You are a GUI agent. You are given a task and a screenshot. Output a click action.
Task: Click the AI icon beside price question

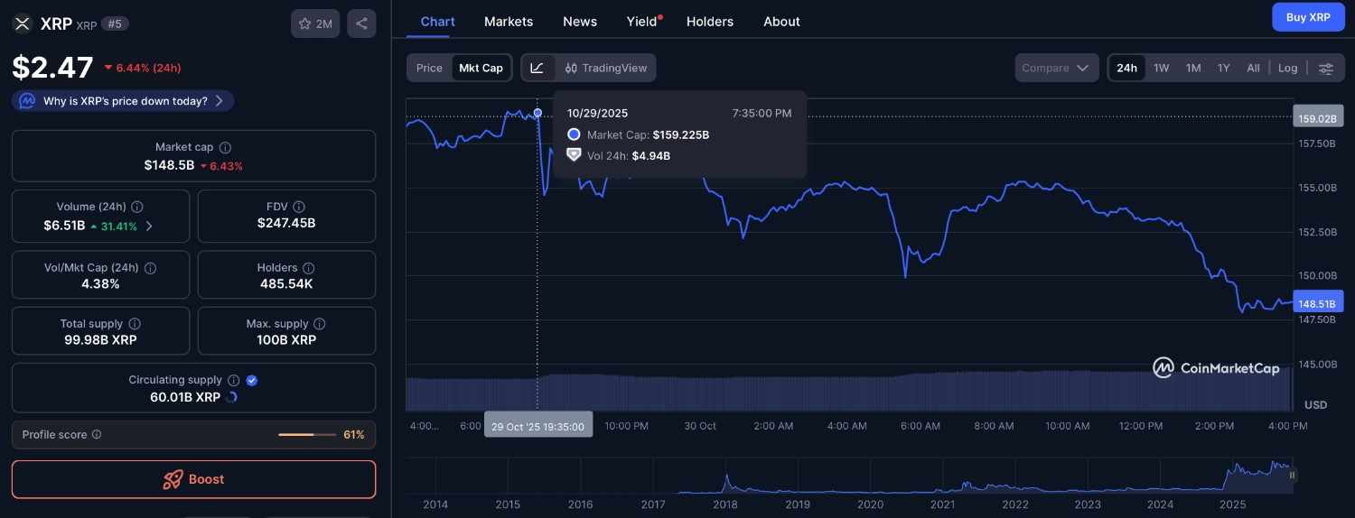[28, 101]
